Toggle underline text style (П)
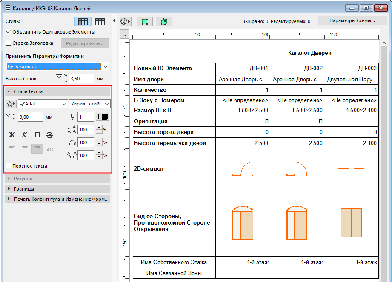This screenshot has height=282, width=392. click(37, 135)
